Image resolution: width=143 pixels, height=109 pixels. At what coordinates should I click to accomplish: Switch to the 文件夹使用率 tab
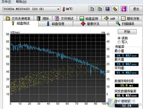[18, 18]
